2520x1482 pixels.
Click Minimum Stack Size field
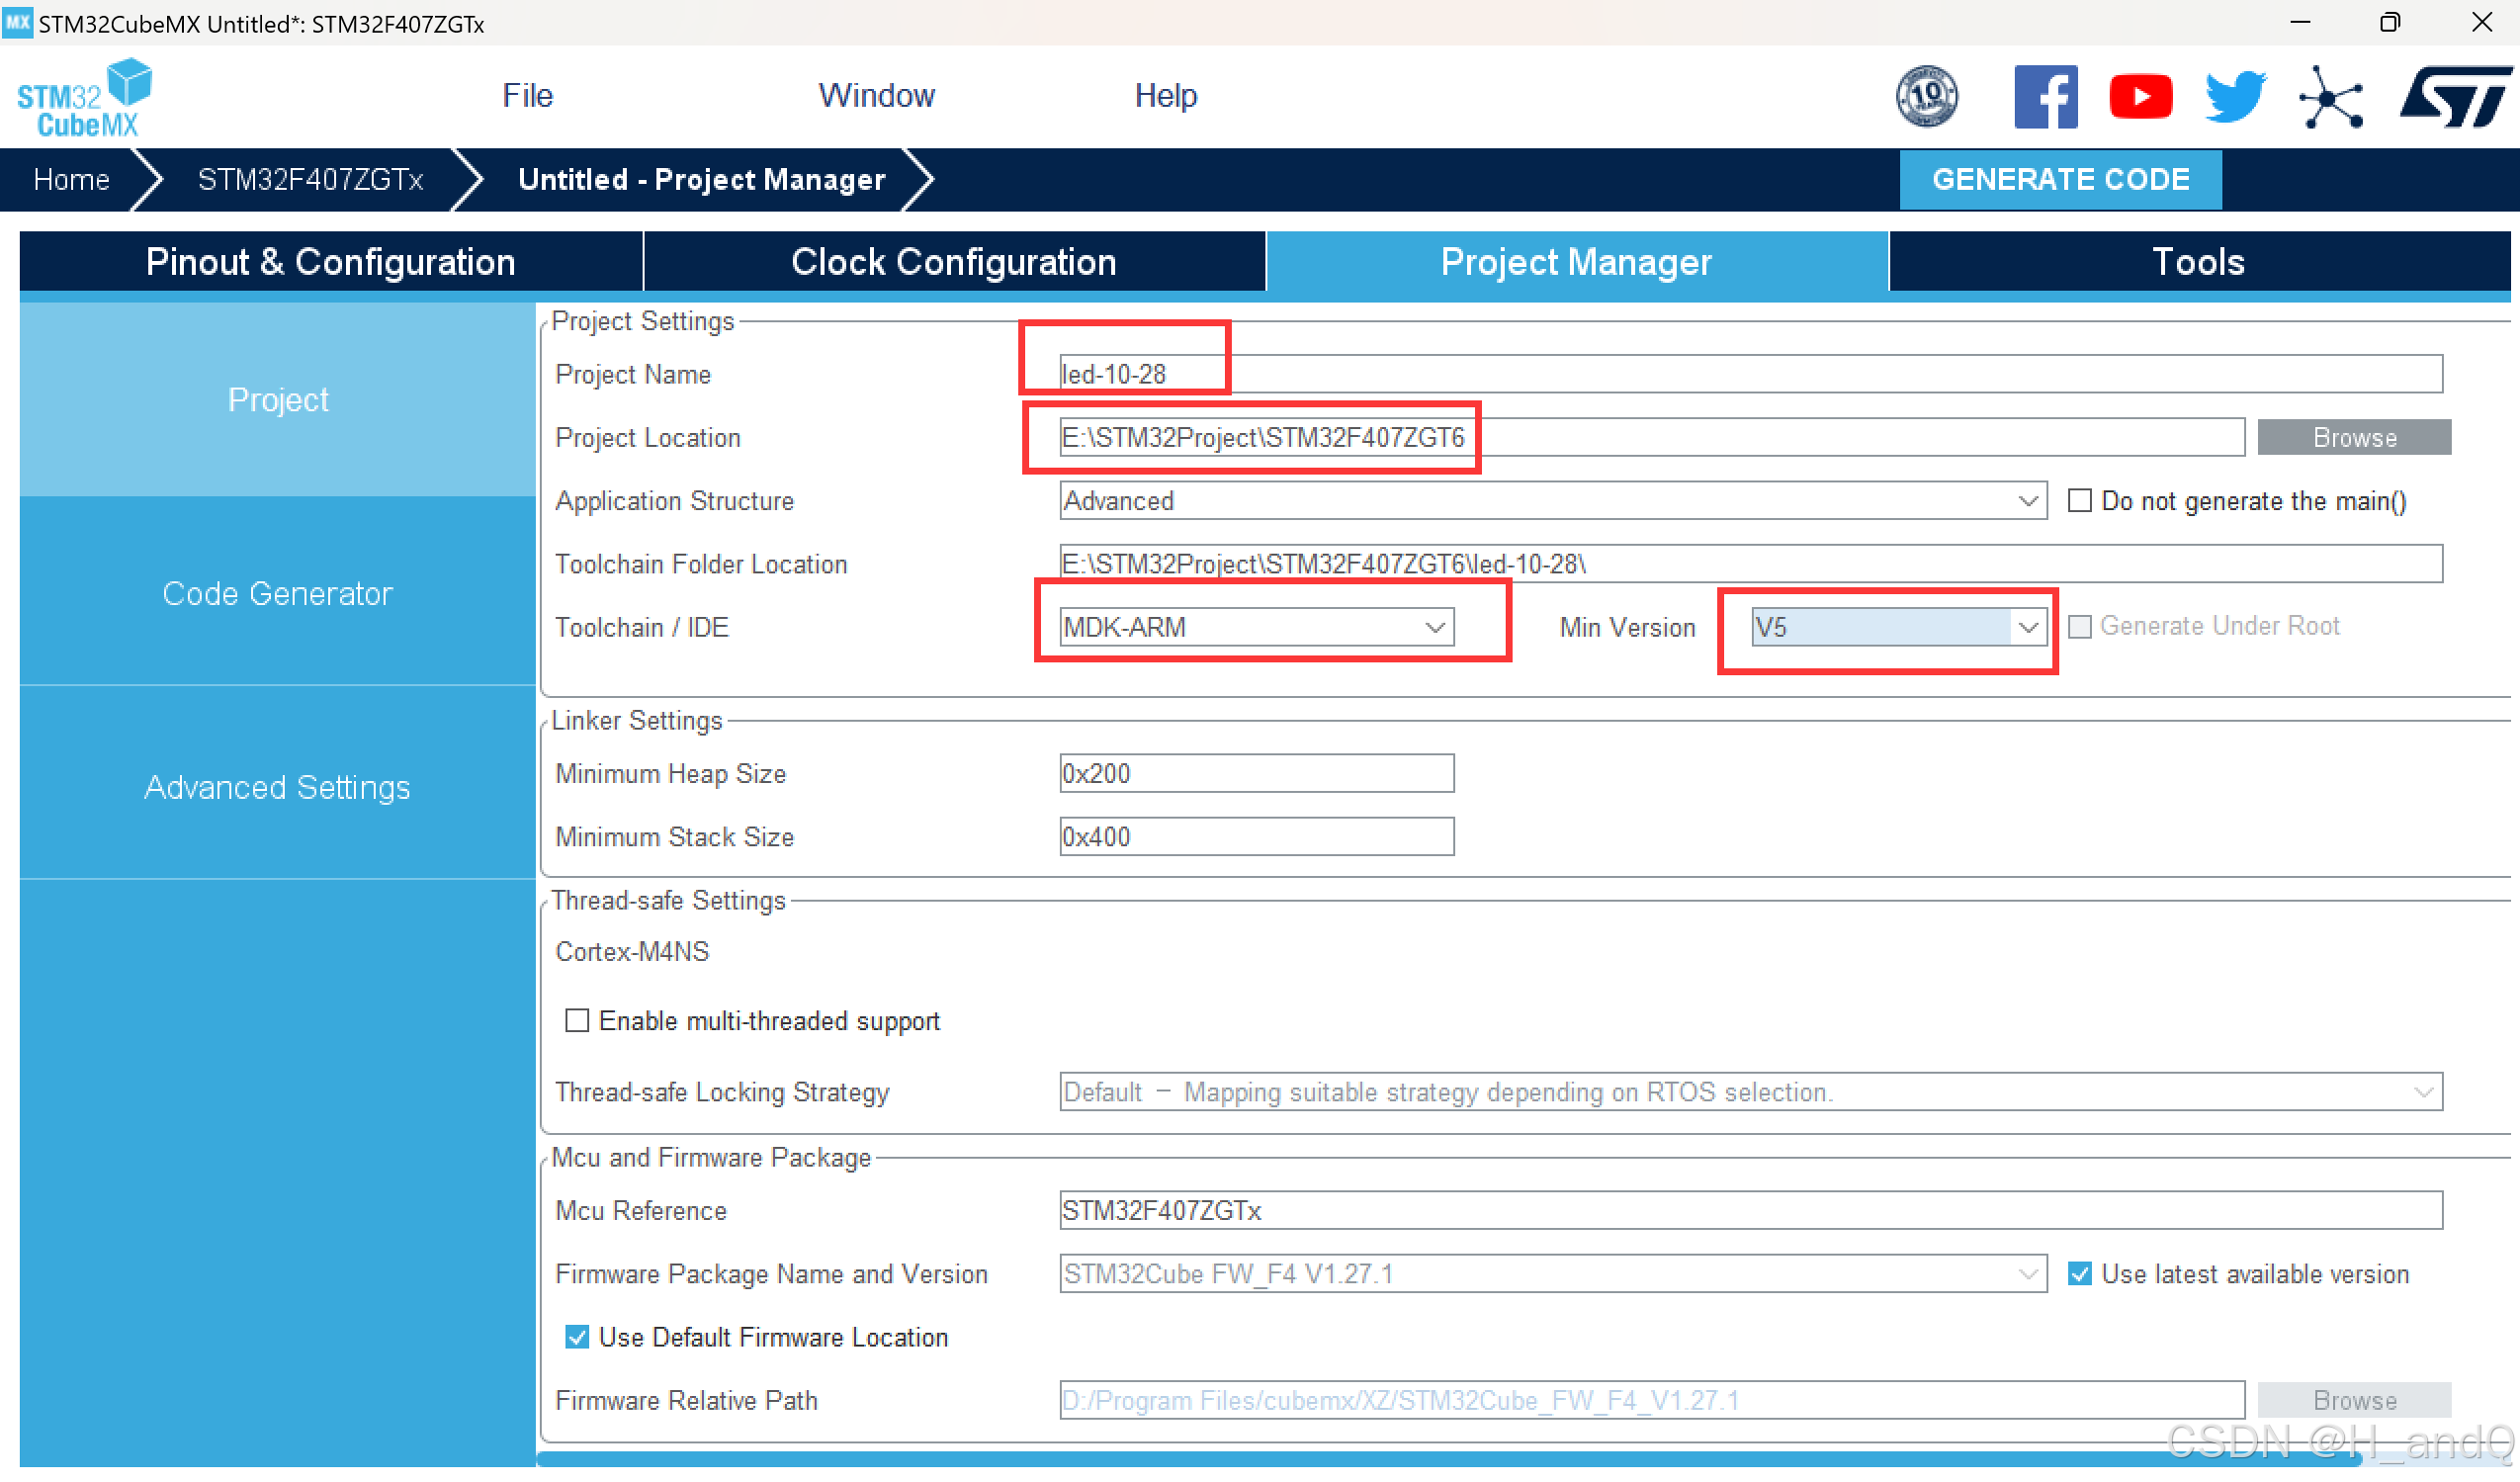pyautogui.click(x=1256, y=836)
